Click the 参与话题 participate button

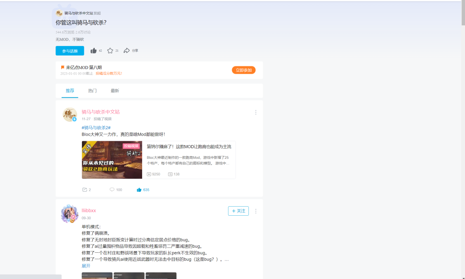tap(69, 50)
